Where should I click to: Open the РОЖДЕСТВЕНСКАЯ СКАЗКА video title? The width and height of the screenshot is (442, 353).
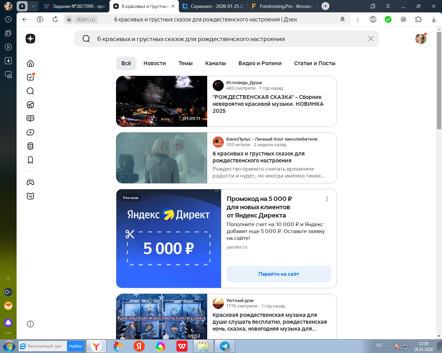click(x=268, y=104)
